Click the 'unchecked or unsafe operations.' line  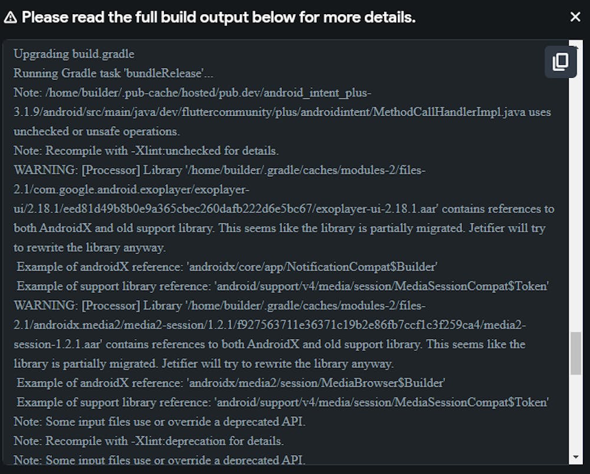pyautogui.click(x=97, y=131)
